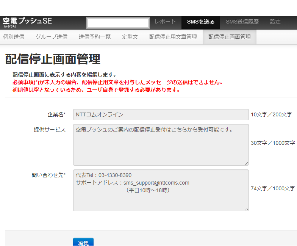Click the 空電プッシュSE logo

pos(27,22)
